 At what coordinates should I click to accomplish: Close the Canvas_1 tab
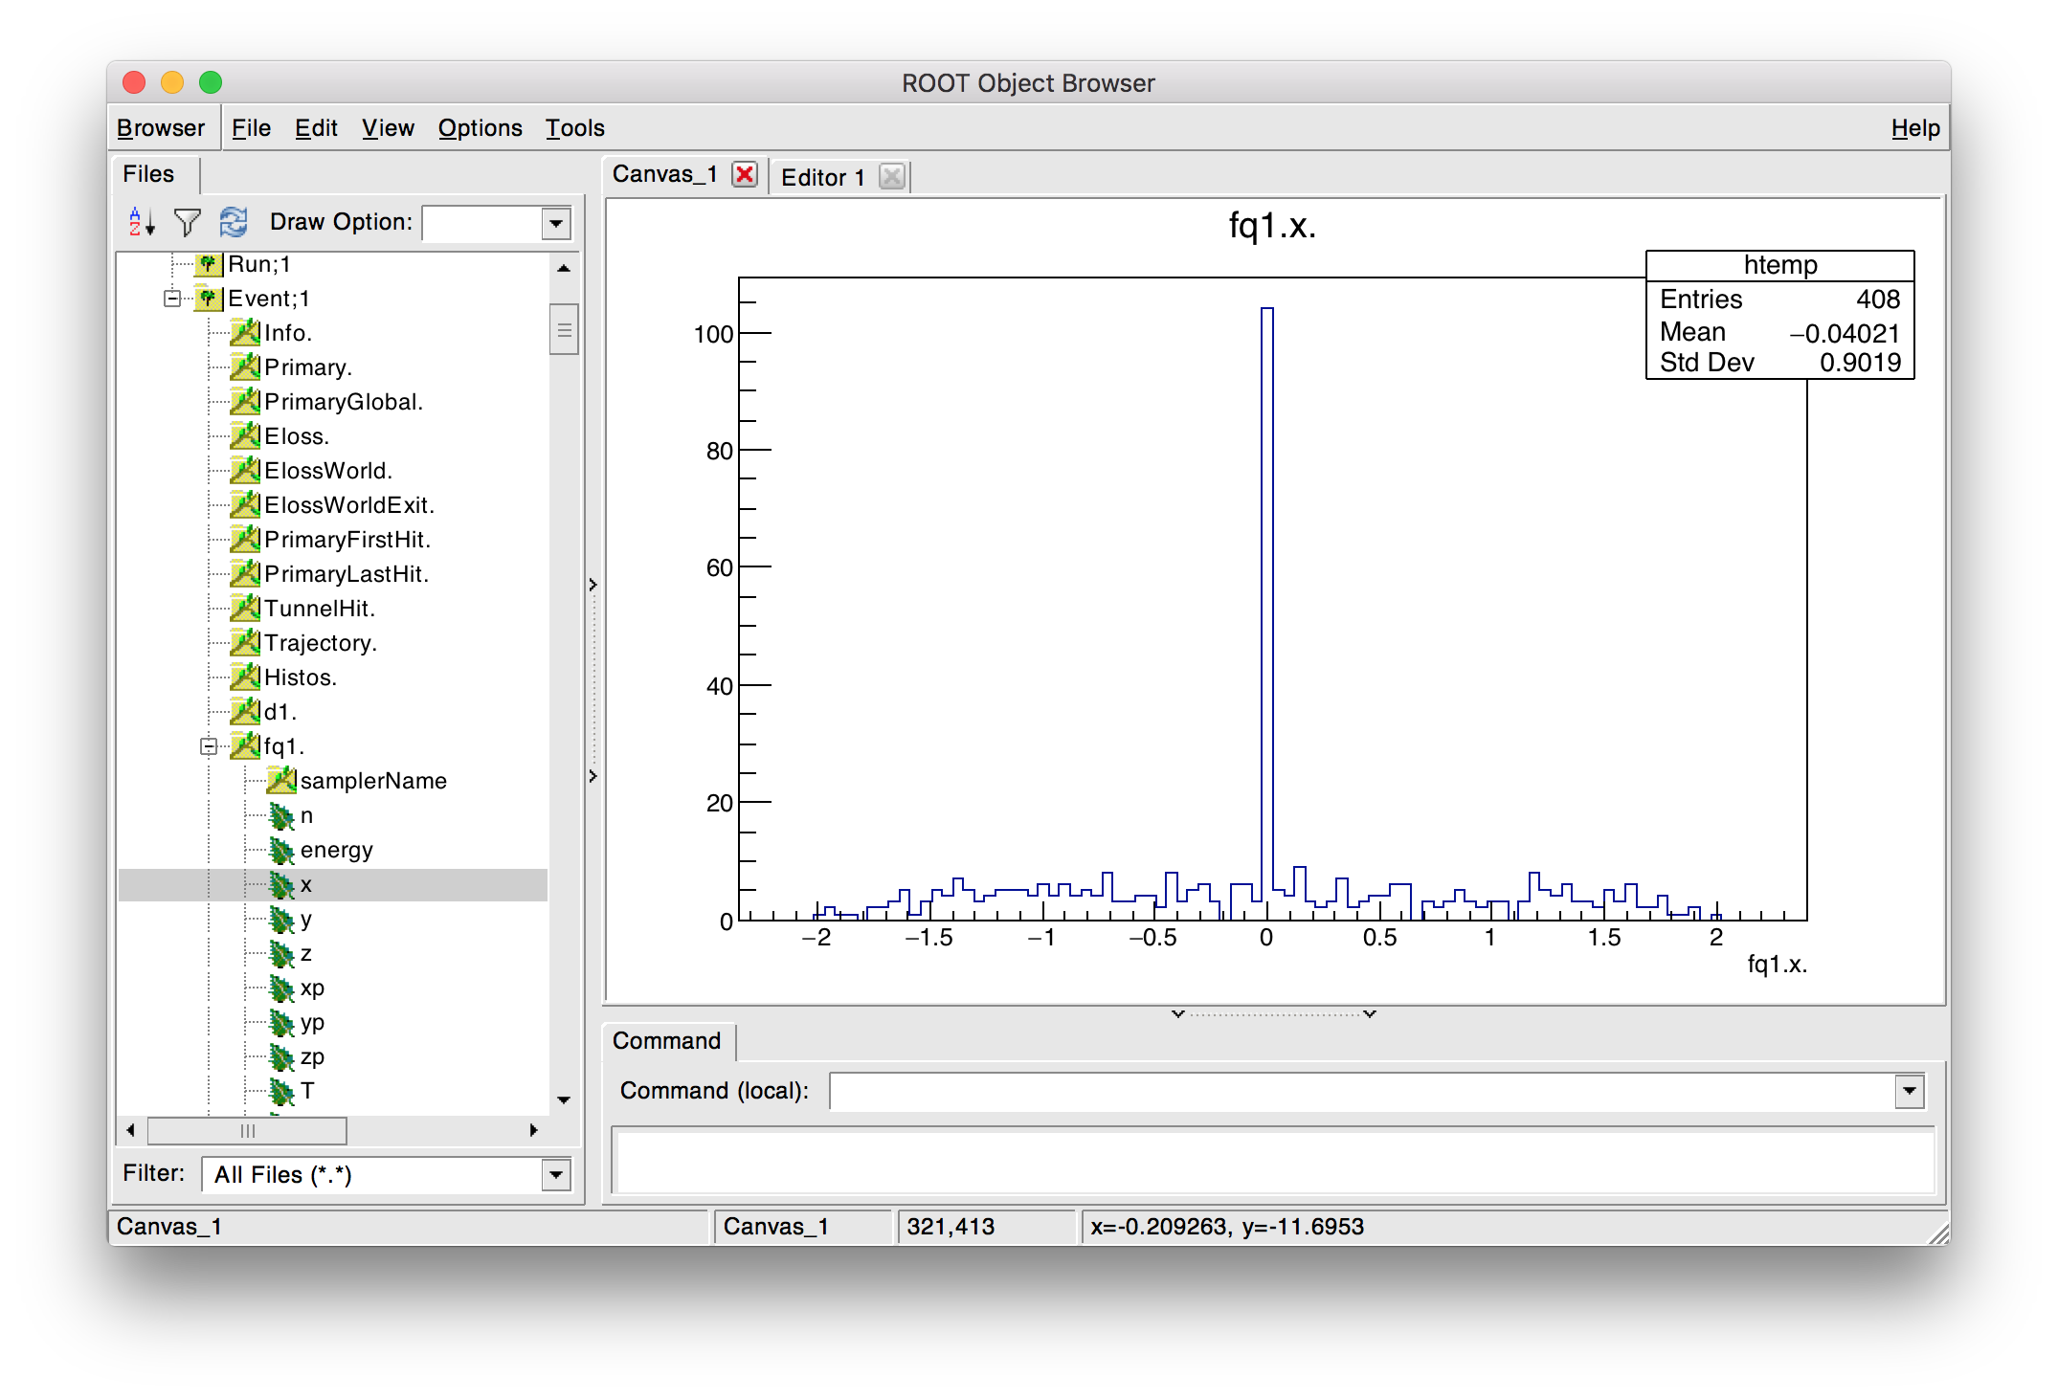[745, 174]
